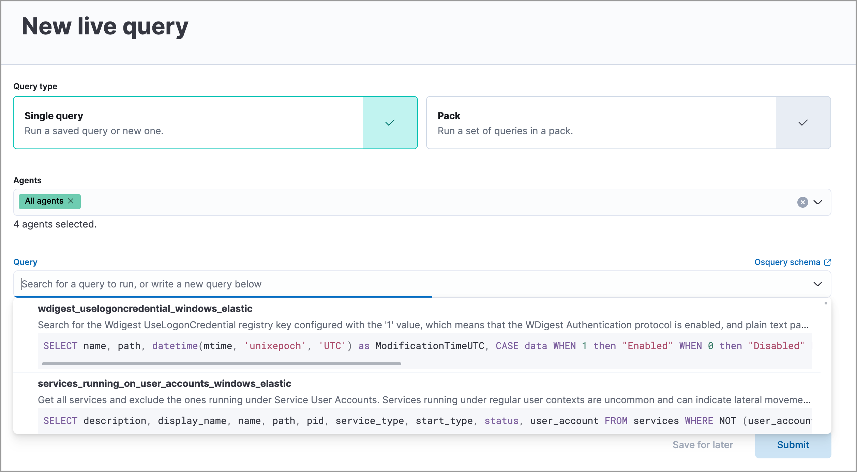Screen dimensions: 857x472
Task: Select wdigest_uselogoncredential_windows_elastic from suggestions
Action: point(145,309)
